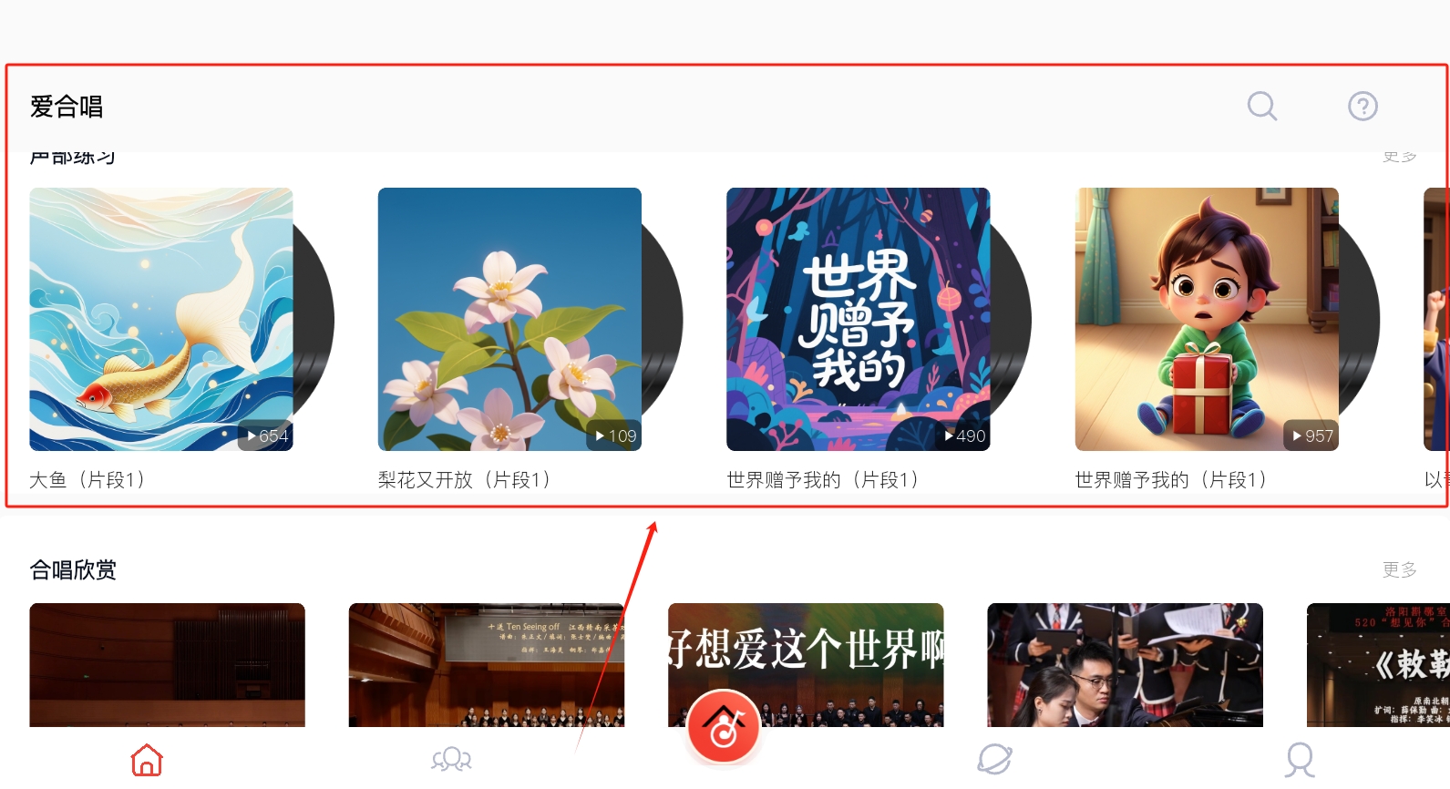Open 想爱这个世界啊 choir video
The height and width of the screenshot is (789, 1450).
[x=806, y=665]
